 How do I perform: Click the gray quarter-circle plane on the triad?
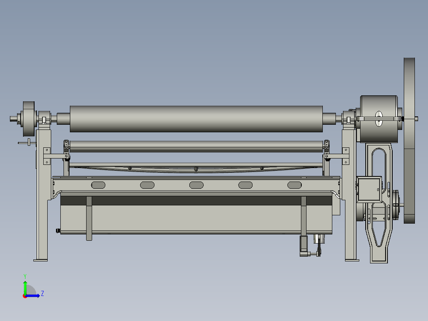[30, 290]
